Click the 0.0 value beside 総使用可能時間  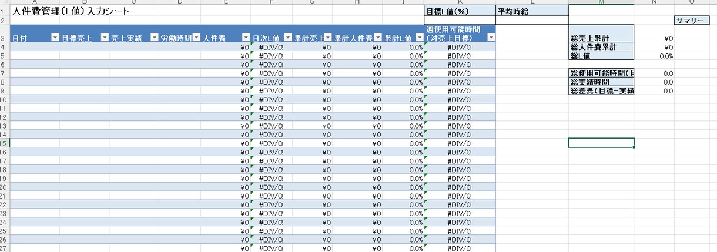tap(654, 73)
